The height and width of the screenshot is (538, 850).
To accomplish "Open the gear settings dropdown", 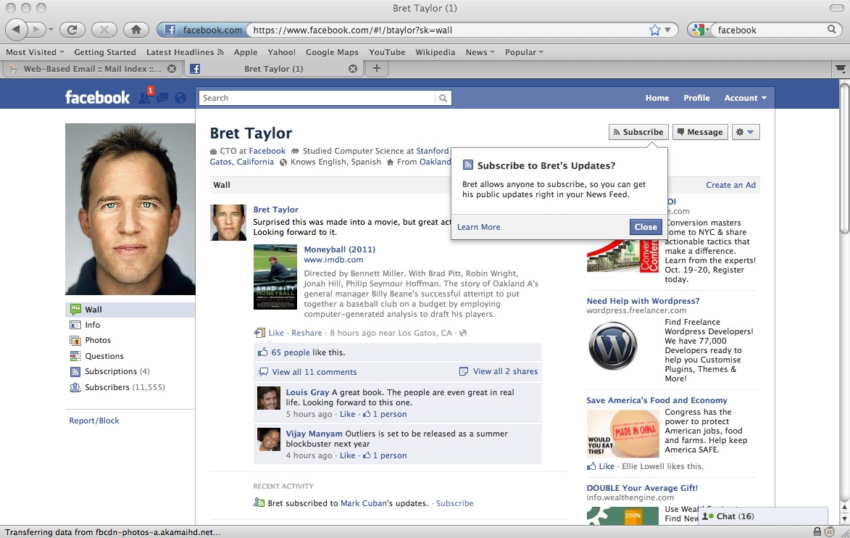I will (x=744, y=132).
